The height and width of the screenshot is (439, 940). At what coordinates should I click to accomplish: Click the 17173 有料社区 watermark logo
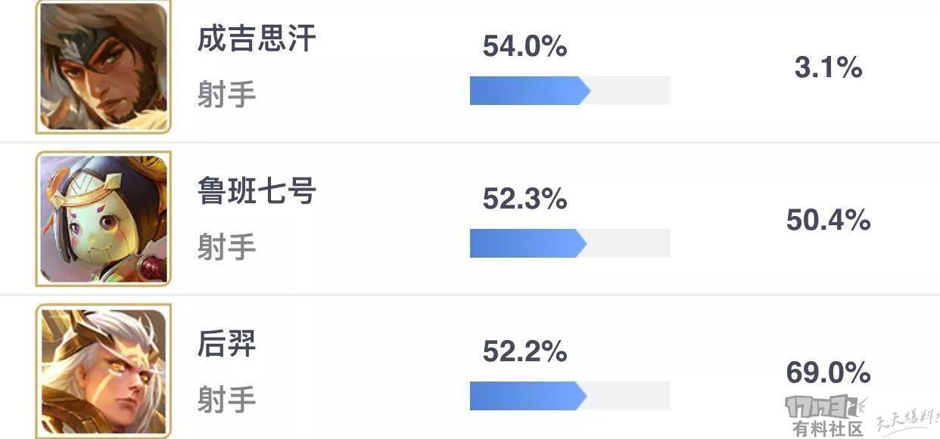coord(827,416)
